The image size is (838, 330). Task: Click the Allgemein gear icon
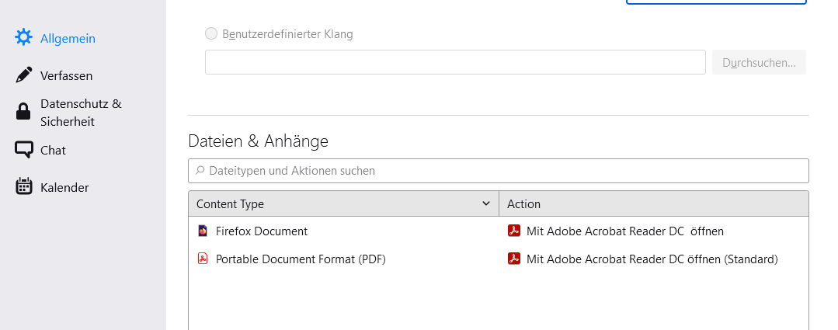coord(24,37)
